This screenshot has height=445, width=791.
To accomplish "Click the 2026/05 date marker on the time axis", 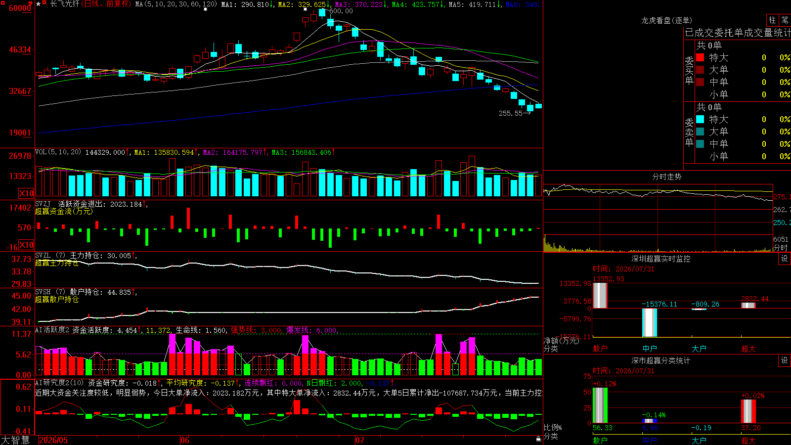I will [53, 440].
